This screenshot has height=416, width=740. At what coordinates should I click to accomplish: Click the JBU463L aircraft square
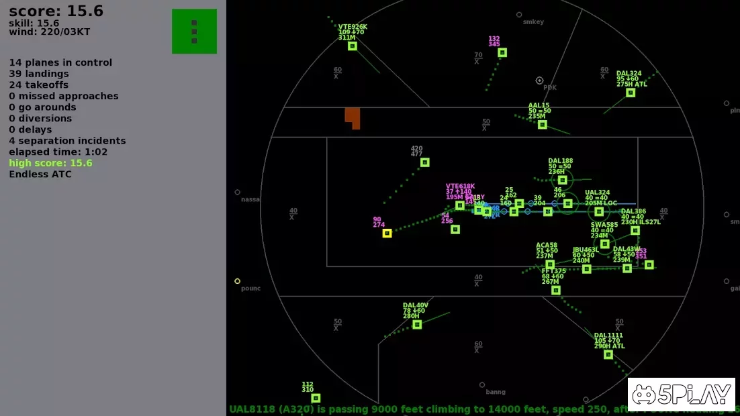click(x=587, y=269)
